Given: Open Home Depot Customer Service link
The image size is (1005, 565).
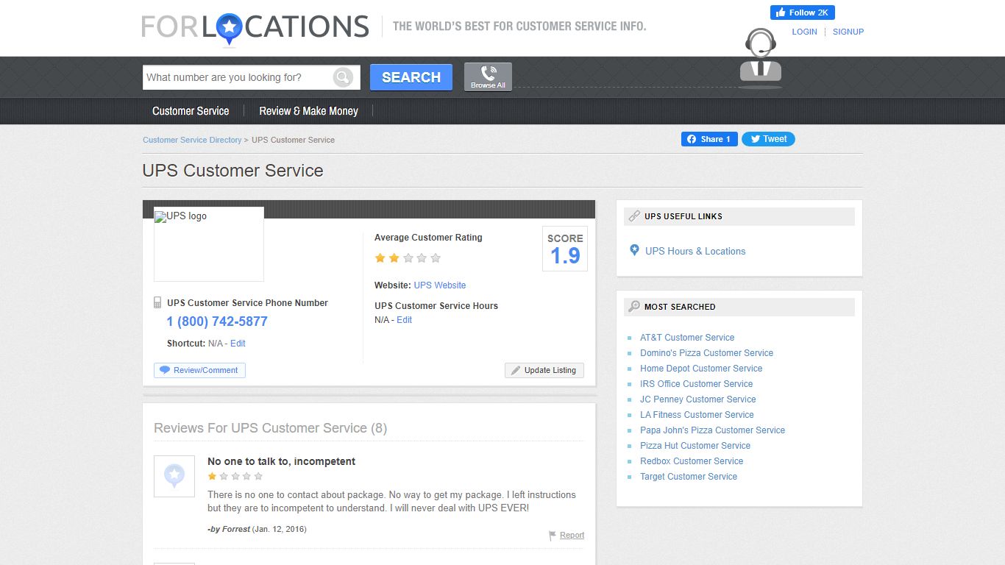Looking at the screenshot, I should coord(701,369).
